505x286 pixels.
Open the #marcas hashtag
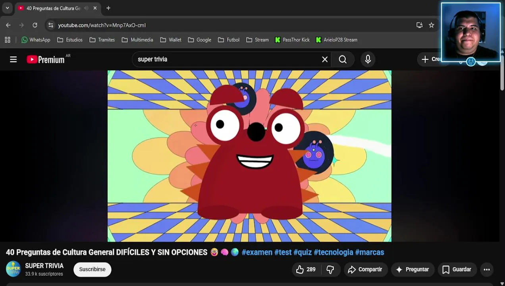pyautogui.click(x=370, y=252)
